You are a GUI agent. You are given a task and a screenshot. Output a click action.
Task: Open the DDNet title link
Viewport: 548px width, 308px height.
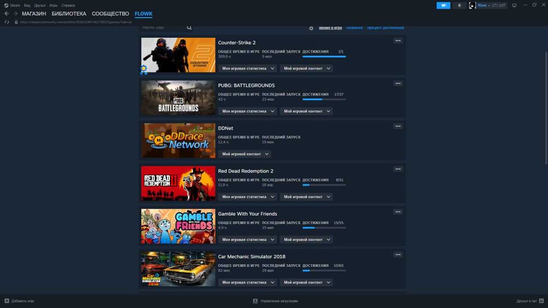[225, 128]
